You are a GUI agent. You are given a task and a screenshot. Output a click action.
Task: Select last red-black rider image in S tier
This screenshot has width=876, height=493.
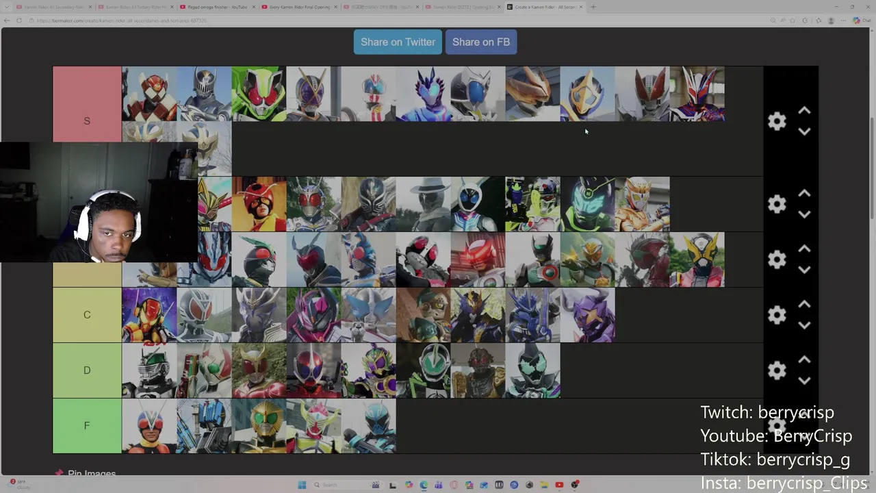[697, 94]
